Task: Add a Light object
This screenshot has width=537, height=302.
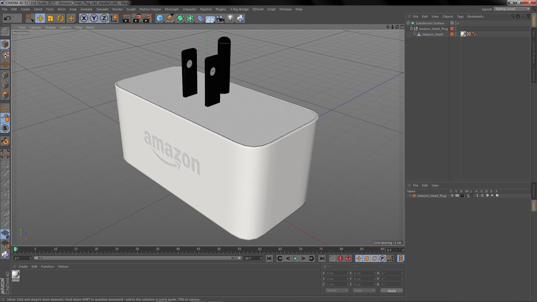Action: 230,18
